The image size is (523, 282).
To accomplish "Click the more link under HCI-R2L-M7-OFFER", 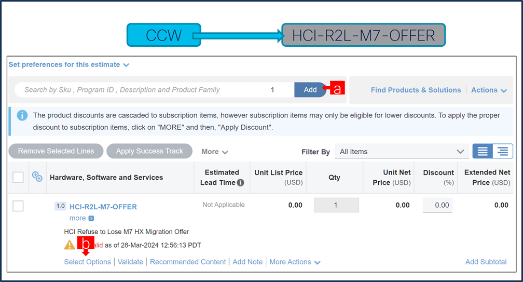I will 77,218.
